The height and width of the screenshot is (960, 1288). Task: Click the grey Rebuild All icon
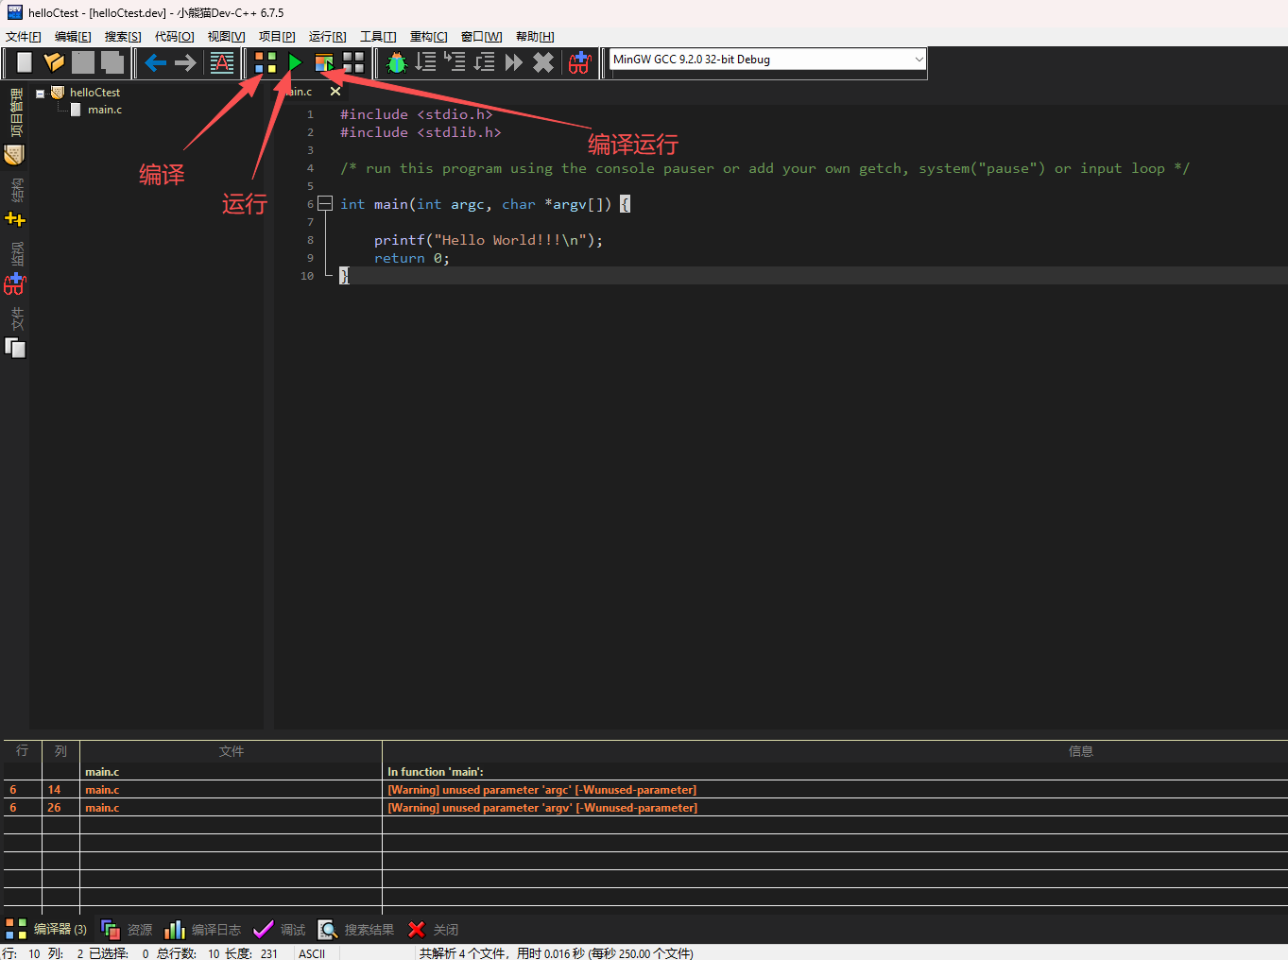(353, 62)
